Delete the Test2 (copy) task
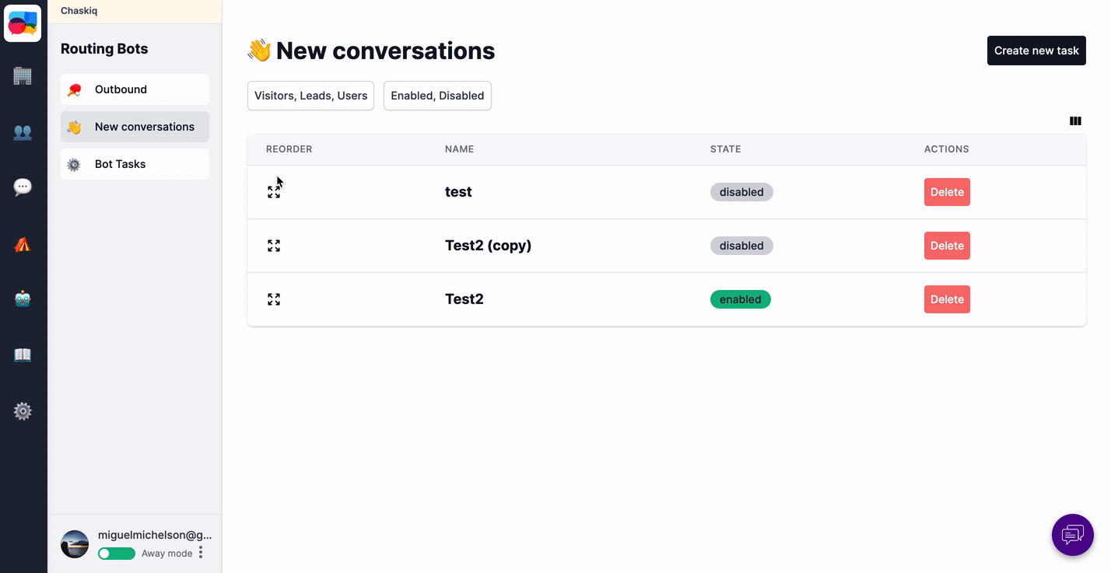Viewport: 1111px width, 573px height. tap(947, 246)
